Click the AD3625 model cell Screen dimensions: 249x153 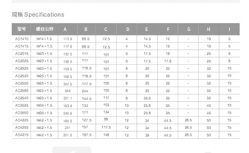click(x=22, y=105)
